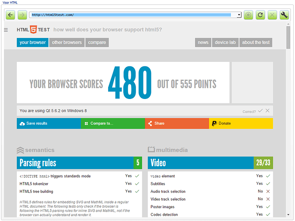Screen dimensions: 295x221
Task: Click the Video score 29/33 badge
Action: [263, 163]
